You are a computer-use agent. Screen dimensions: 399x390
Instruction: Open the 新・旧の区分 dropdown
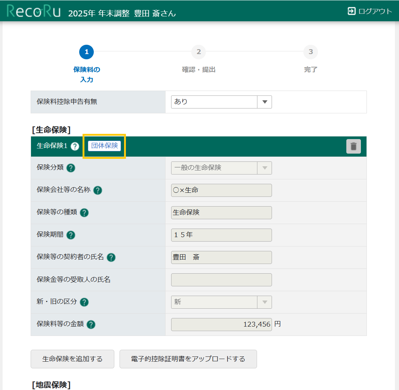[221, 302]
